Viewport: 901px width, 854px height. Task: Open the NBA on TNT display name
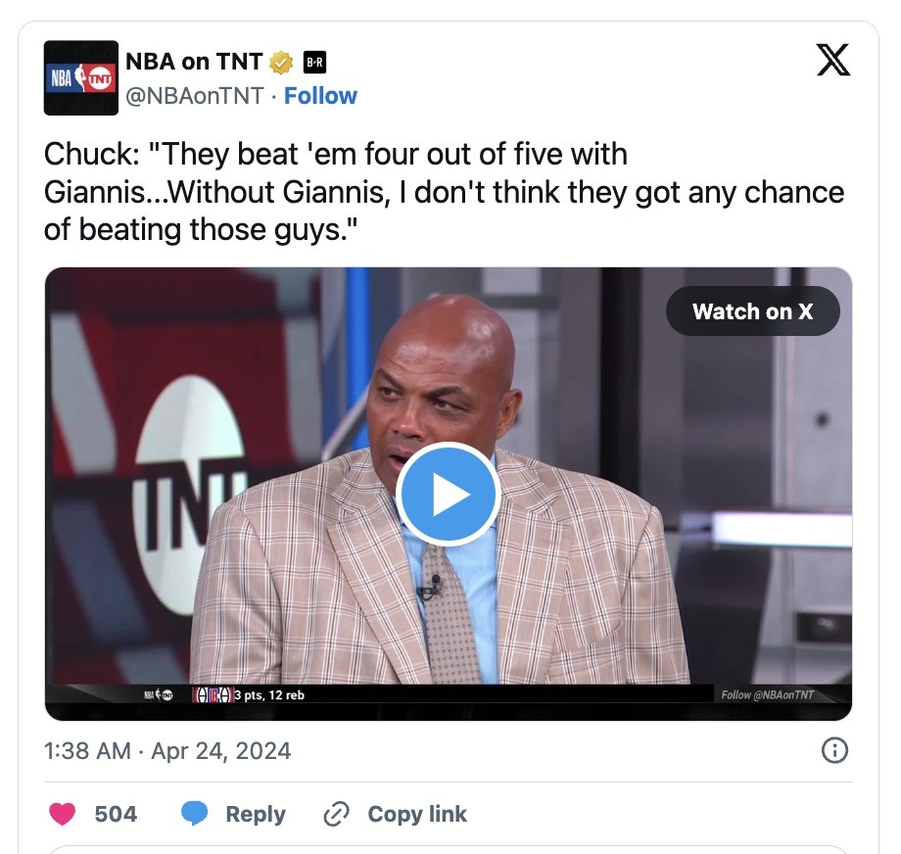(194, 62)
